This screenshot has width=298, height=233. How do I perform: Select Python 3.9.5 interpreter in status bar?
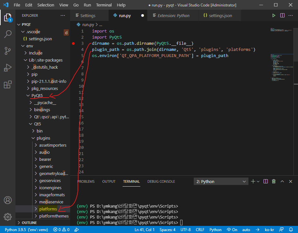coord(26,229)
